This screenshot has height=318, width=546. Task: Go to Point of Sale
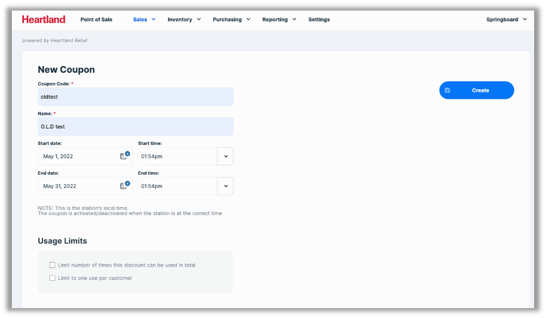96,20
